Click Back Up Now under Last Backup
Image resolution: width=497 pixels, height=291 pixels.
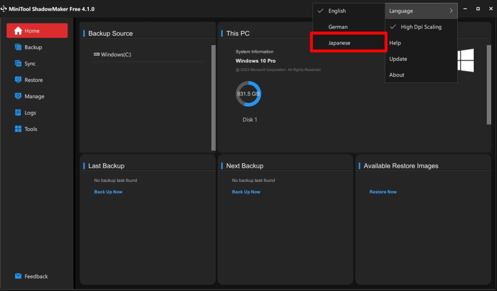tap(108, 192)
